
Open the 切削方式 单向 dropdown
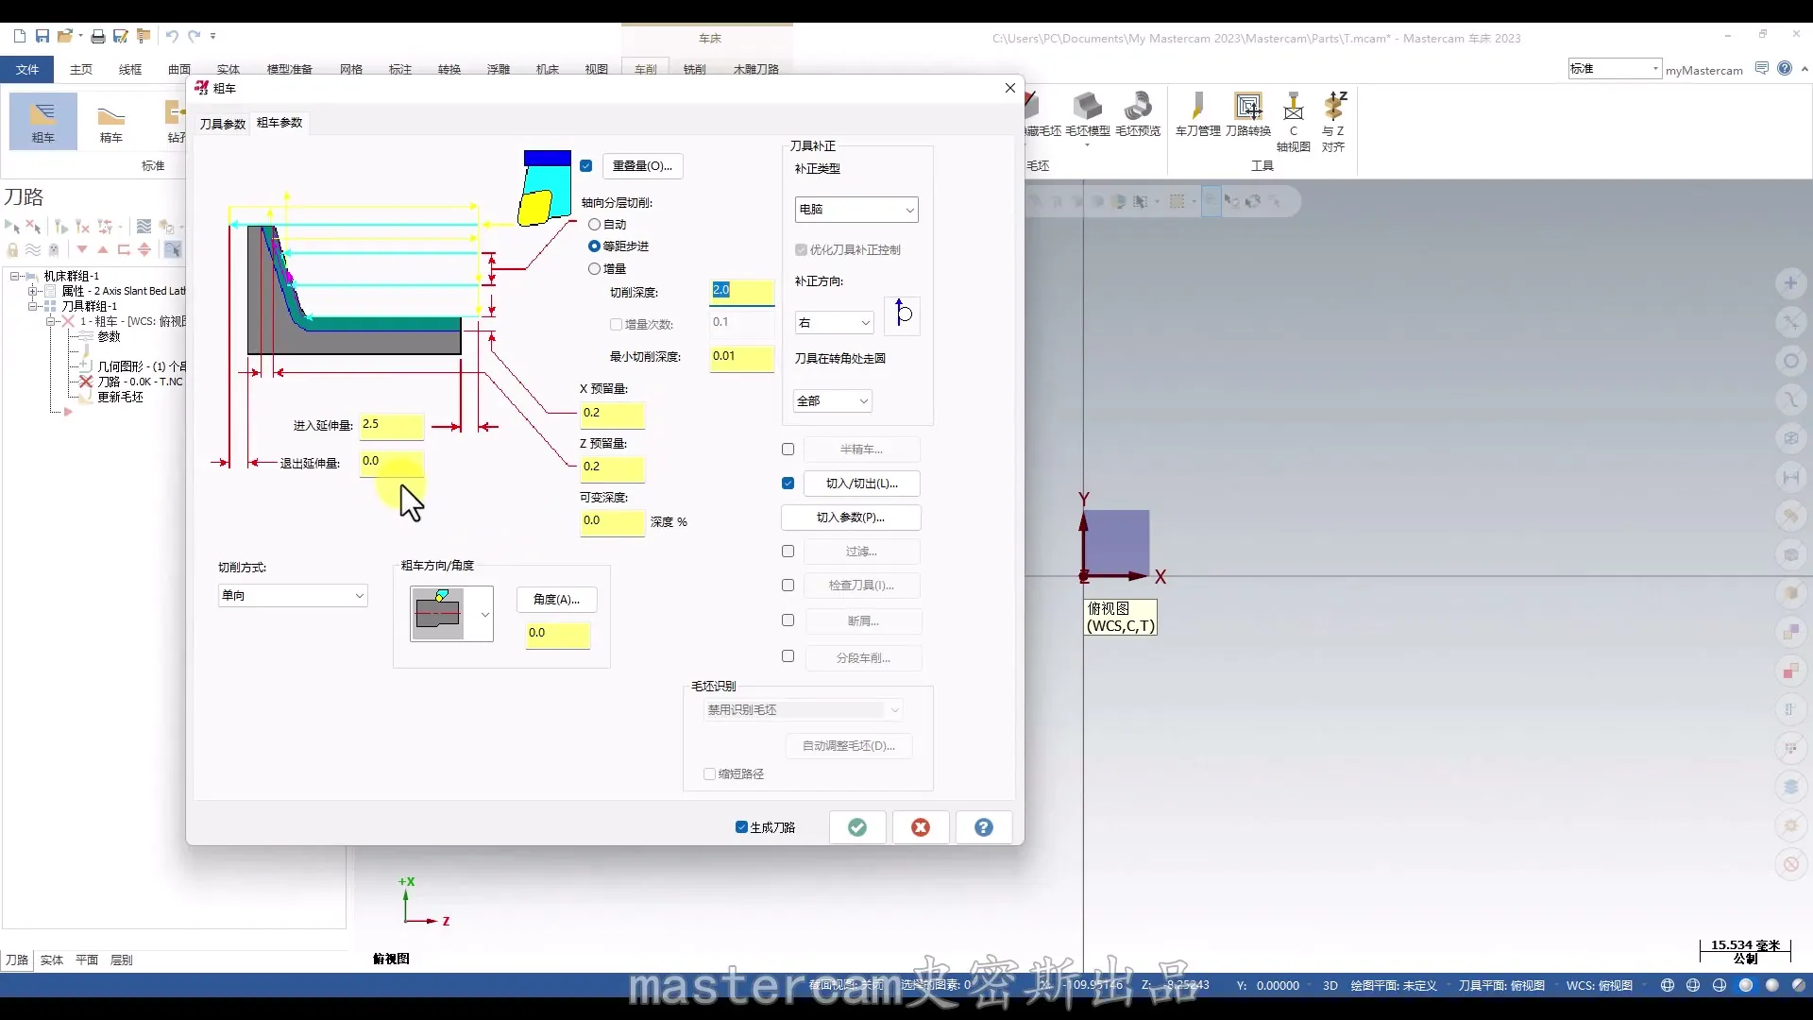point(293,596)
